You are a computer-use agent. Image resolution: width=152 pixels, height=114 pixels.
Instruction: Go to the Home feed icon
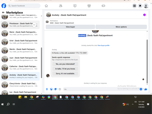(46, 6)
